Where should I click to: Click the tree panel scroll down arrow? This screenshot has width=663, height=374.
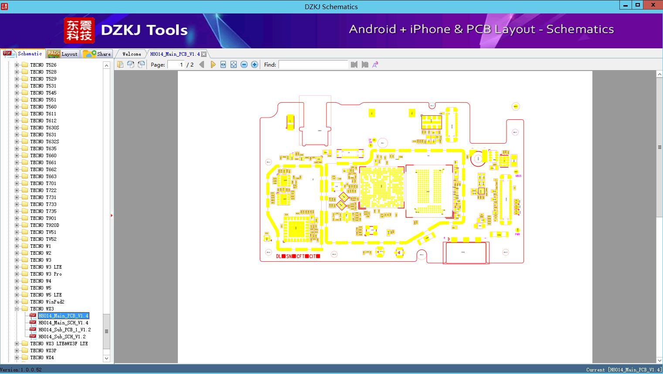click(x=106, y=358)
